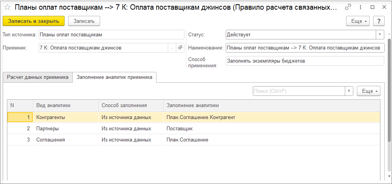This screenshot has width=392, height=184.
Task: Expand the Статус dropdown arrow
Action: pos(380,34)
